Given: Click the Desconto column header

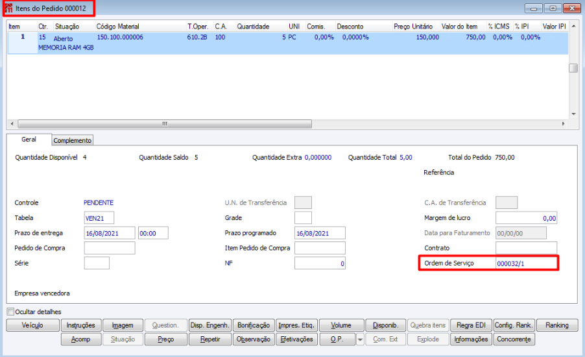Looking at the screenshot, I should (350, 27).
